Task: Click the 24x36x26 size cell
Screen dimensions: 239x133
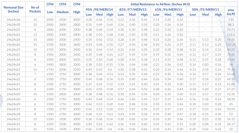Action: [x=13, y=45]
